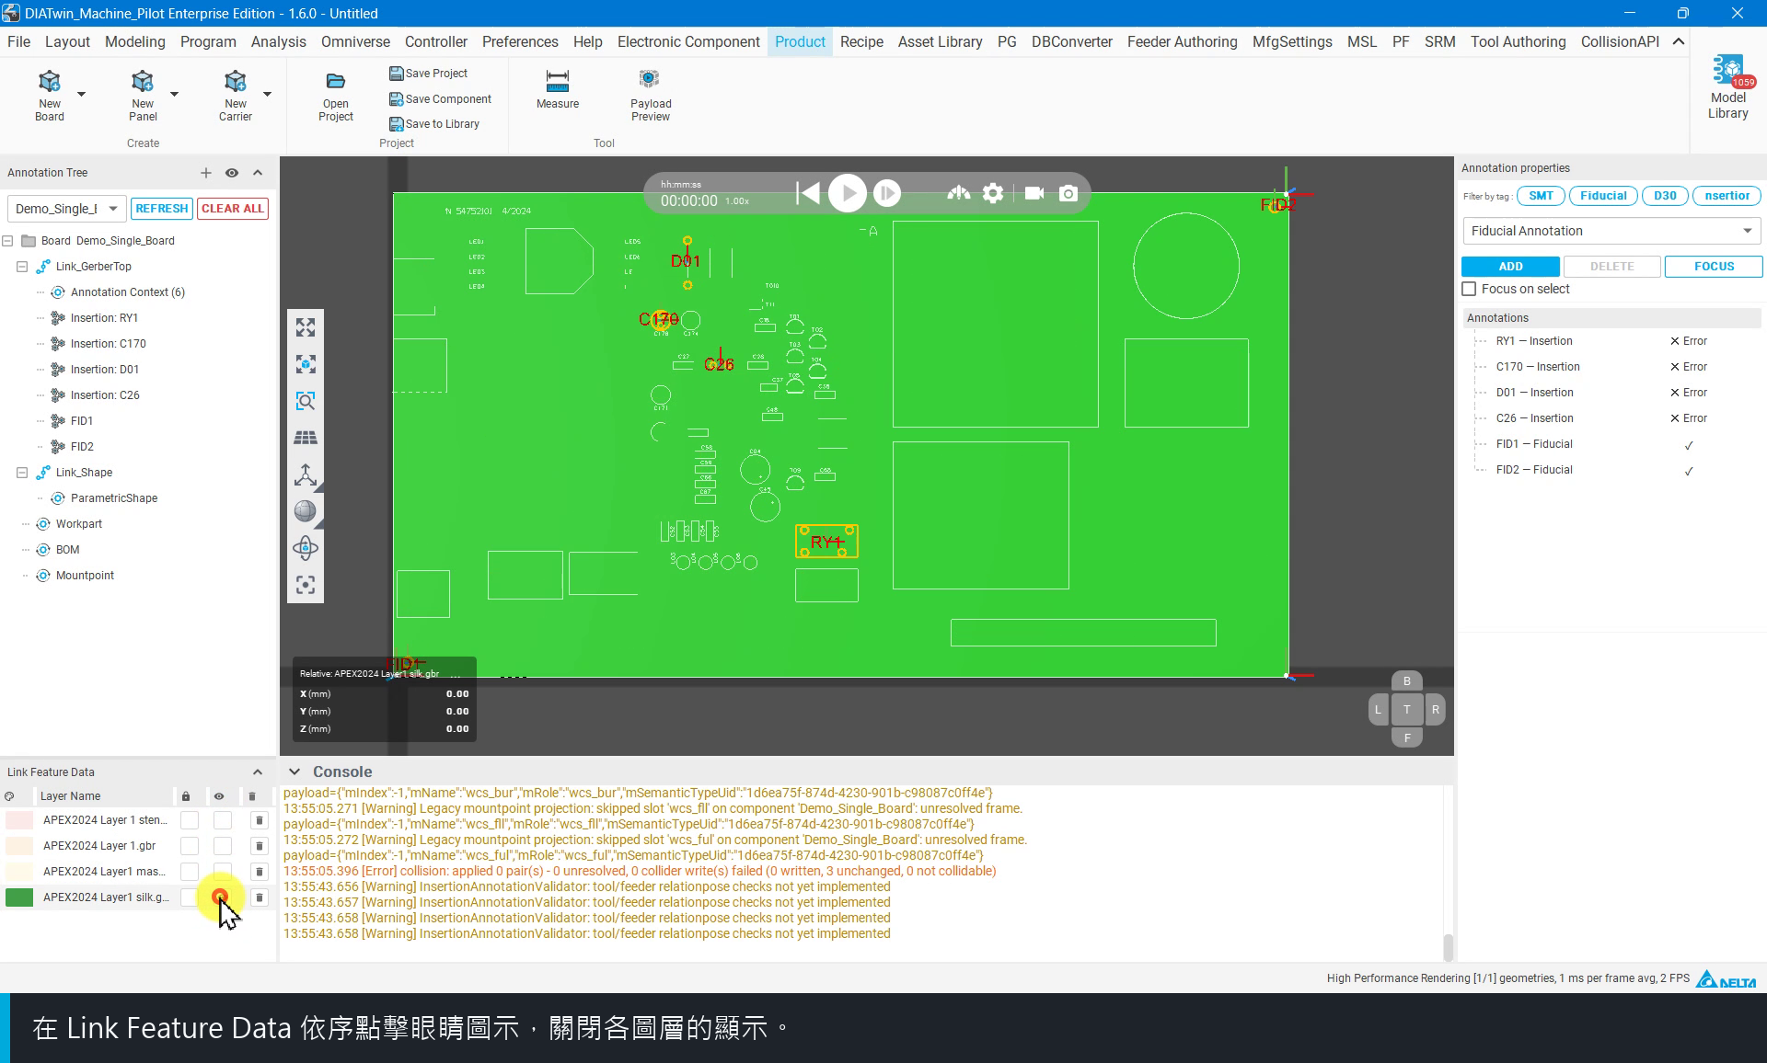Open the Modeling menu

point(135,42)
